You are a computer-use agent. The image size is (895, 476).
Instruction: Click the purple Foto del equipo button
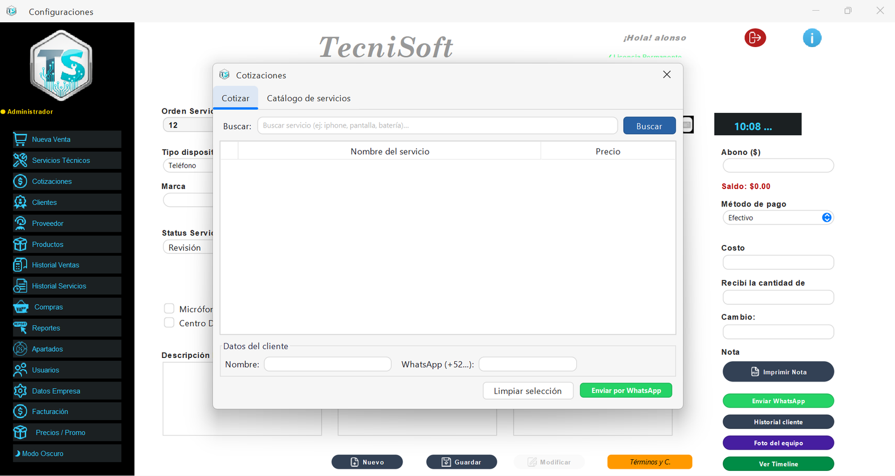pos(778,443)
